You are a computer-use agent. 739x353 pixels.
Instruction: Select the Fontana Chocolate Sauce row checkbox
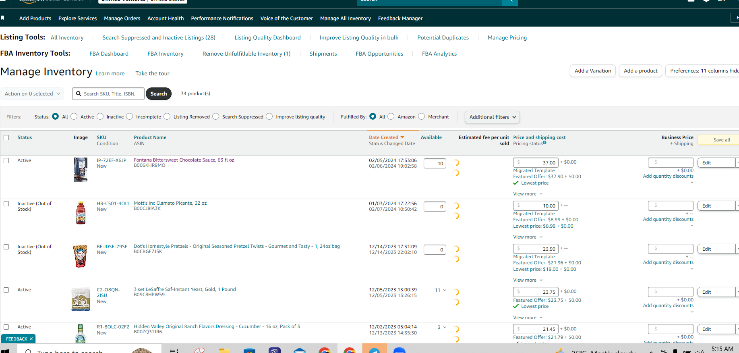click(6, 160)
